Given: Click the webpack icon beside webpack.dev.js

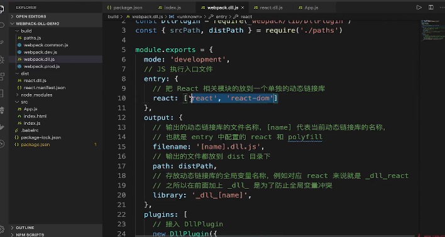Looking at the screenshot, I should pyautogui.click(x=19, y=52).
